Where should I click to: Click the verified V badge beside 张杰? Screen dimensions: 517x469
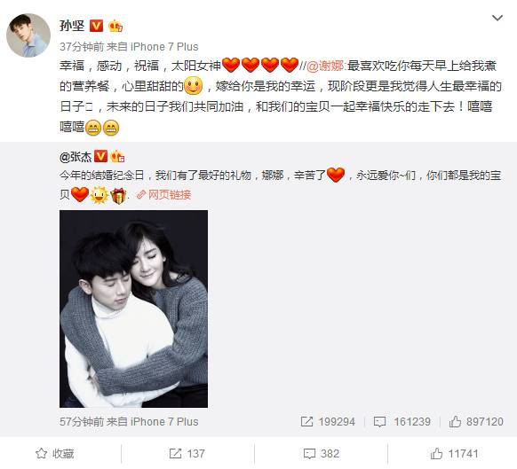(101, 156)
